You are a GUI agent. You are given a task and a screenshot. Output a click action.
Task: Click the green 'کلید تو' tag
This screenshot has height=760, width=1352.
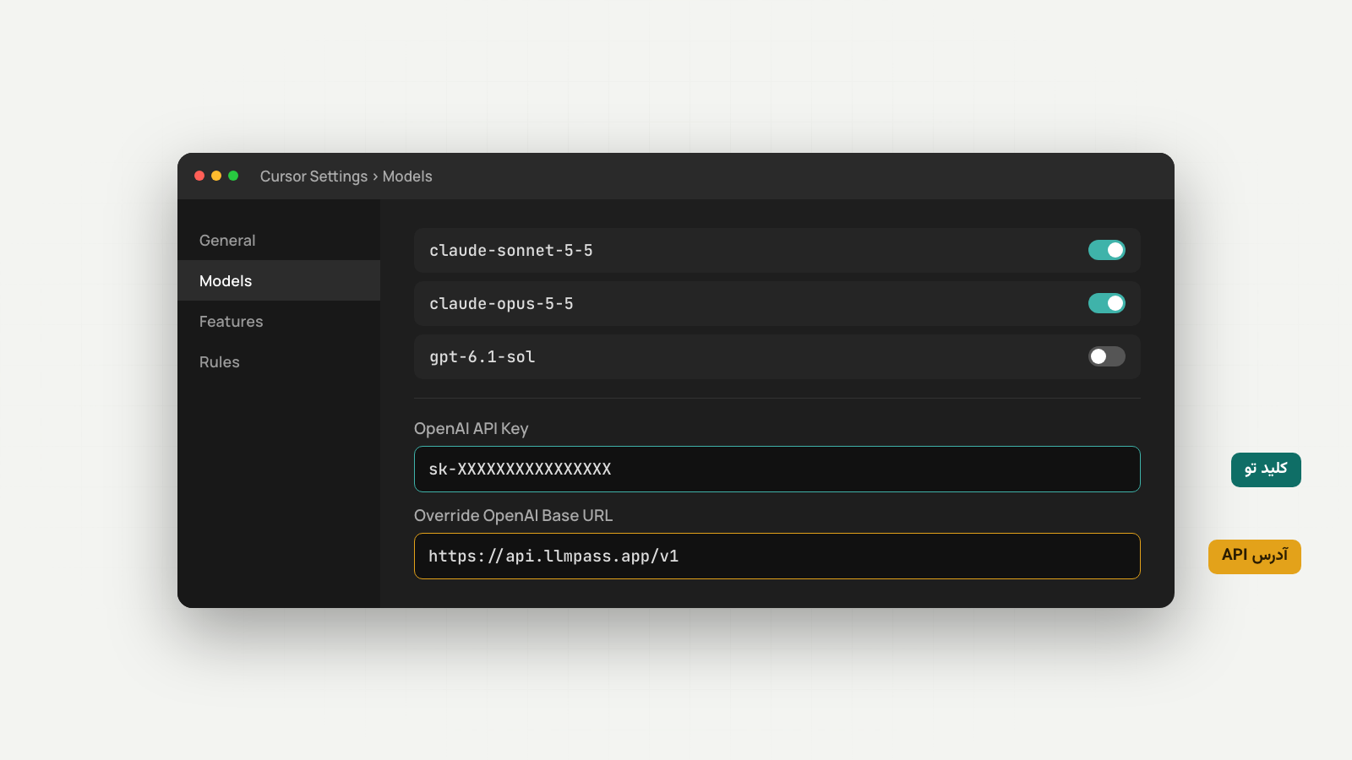point(1266,470)
